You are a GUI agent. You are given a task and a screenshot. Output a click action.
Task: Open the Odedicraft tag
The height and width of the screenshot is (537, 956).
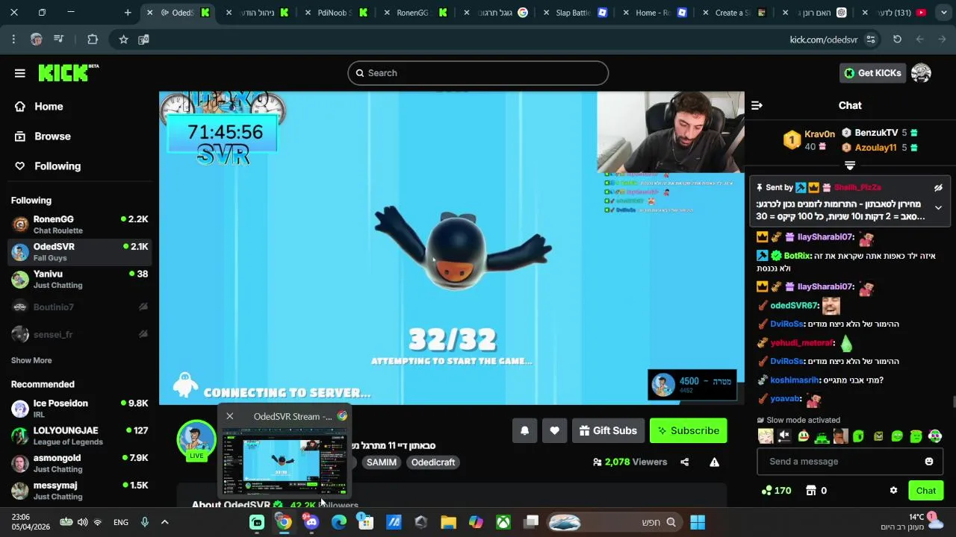tap(433, 462)
